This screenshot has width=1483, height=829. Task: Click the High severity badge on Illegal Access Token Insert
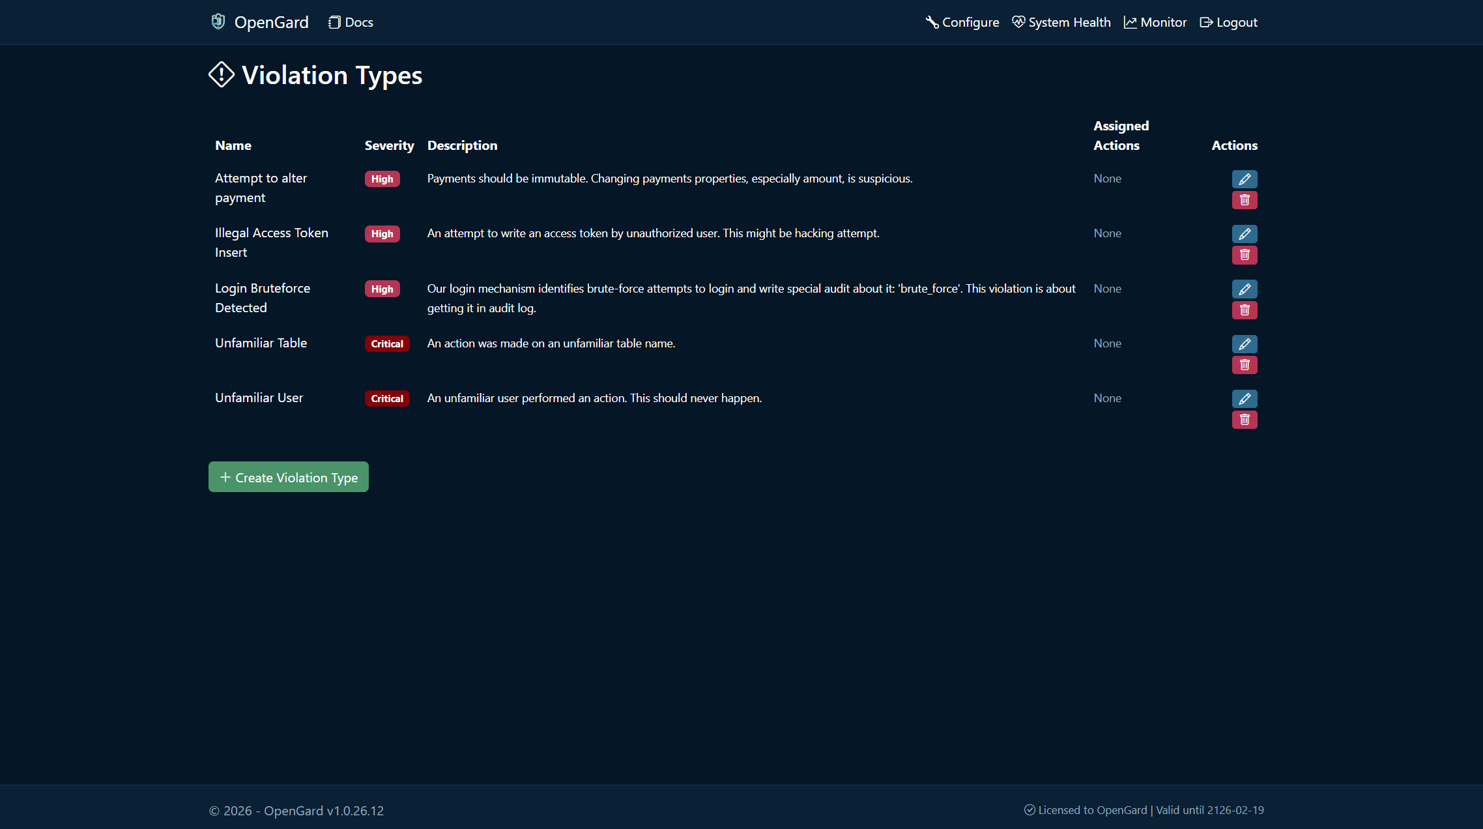(382, 233)
